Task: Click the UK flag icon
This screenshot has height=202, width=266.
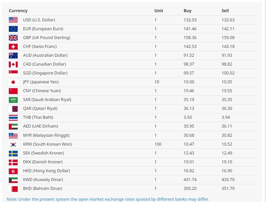Action: pyautogui.click(x=13, y=38)
